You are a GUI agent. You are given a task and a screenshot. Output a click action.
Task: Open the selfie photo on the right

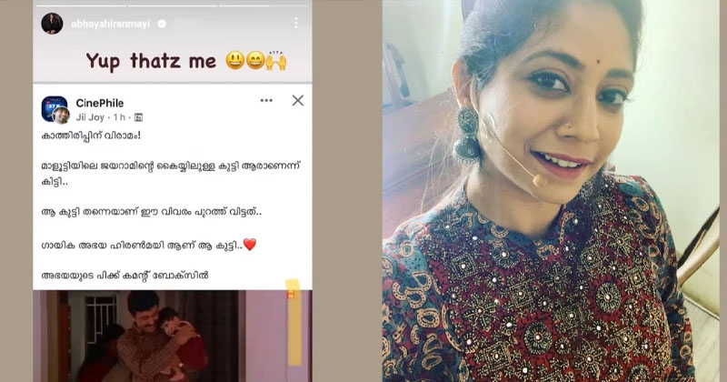(x=551, y=191)
